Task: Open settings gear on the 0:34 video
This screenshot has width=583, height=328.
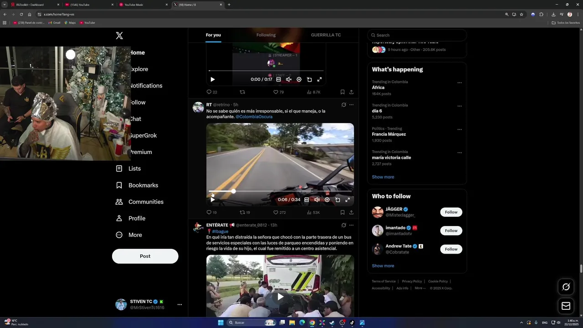Action: (x=327, y=200)
